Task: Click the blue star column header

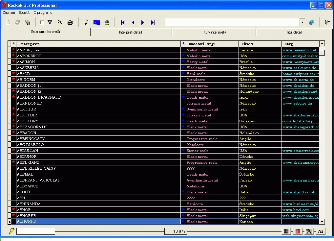Action: tap(183, 44)
